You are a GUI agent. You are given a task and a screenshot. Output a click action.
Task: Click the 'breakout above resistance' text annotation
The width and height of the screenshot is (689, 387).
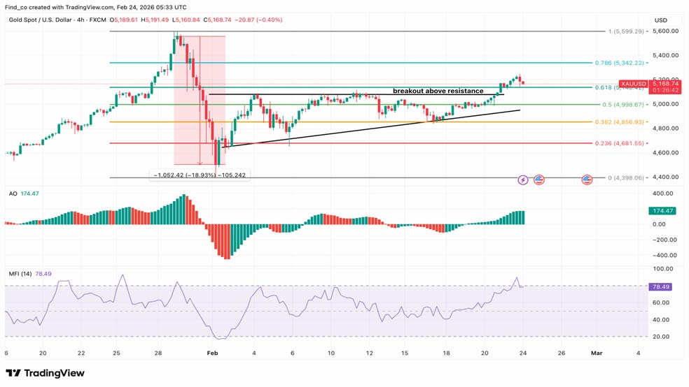(438, 91)
